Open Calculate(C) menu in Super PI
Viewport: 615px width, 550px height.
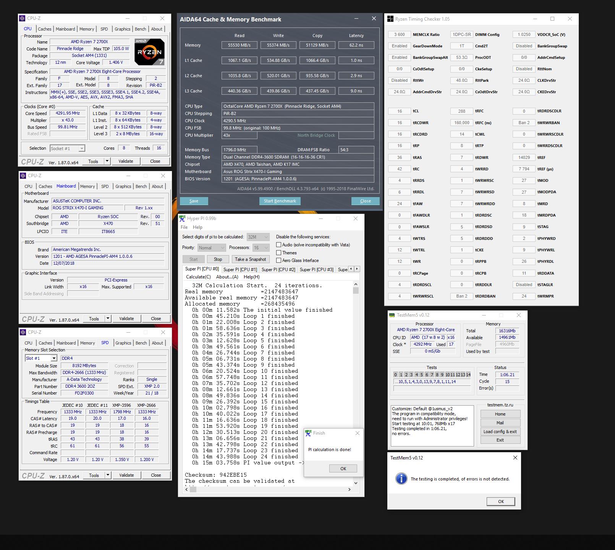point(198,277)
